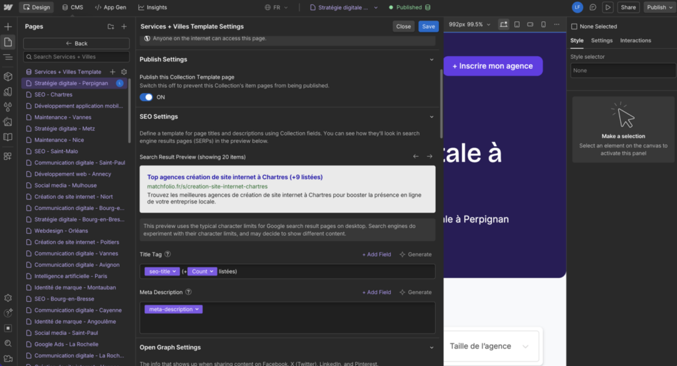Image resolution: width=677 pixels, height=366 pixels.
Task: Open the Publish button dropdown
Action: (x=660, y=7)
